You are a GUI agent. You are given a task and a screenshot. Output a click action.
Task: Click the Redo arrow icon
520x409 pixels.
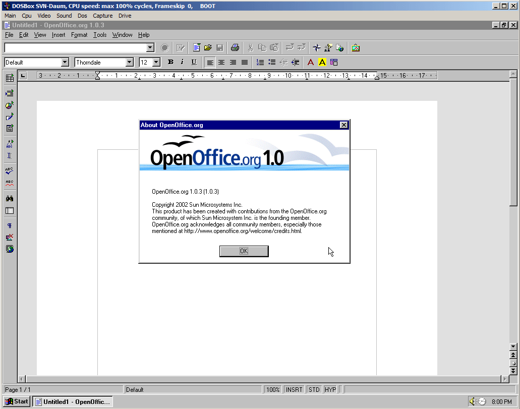[x=301, y=48]
